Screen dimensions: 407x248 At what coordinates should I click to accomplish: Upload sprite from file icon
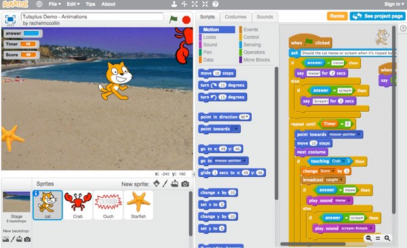coord(175,184)
